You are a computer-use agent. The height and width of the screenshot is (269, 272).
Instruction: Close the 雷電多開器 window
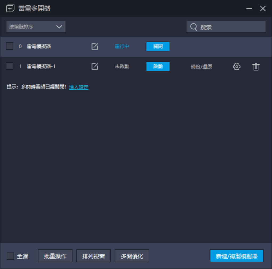[x=263, y=8]
